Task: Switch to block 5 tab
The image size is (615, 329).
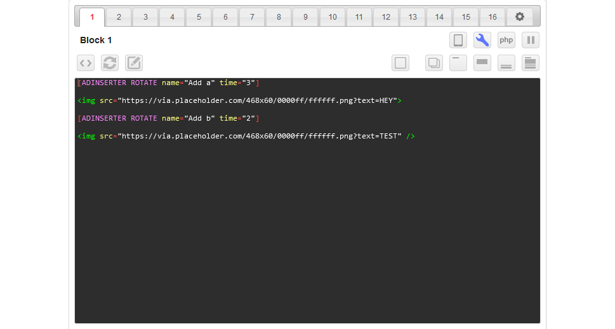Action: tap(199, 17)
